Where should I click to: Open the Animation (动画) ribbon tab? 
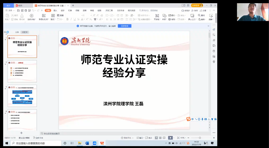77,10
